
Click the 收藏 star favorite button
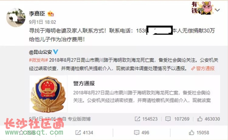click(x=28, y=133)
